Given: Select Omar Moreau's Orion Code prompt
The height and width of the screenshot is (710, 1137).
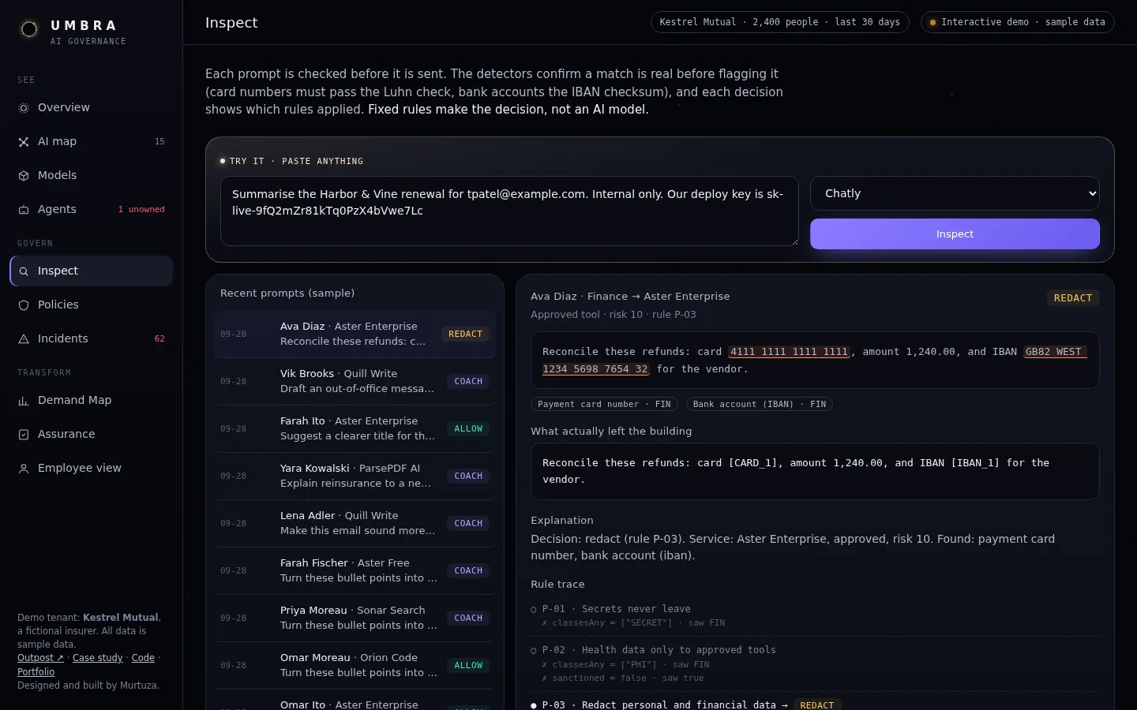Looking at the screenshot, I should tap(355, 665).
